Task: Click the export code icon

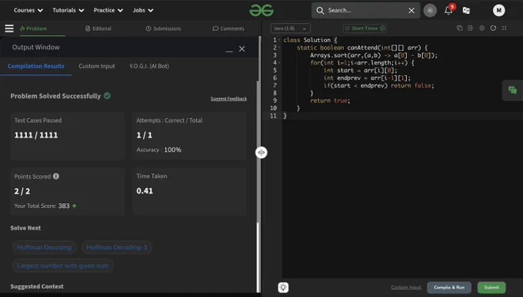Action: [x=471, y=28]
